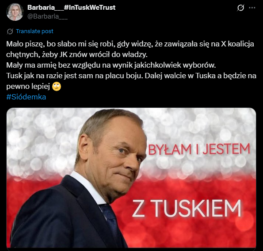Click display name Barbaria___#InTuskWeTrust

(72, 8)
